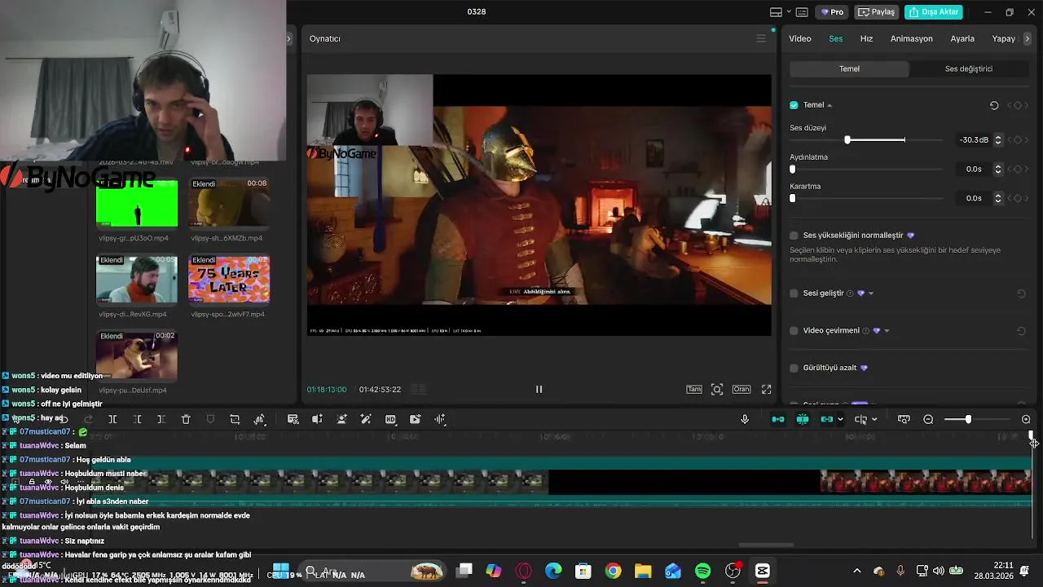Click the split clip tool

tap(112, 419)
